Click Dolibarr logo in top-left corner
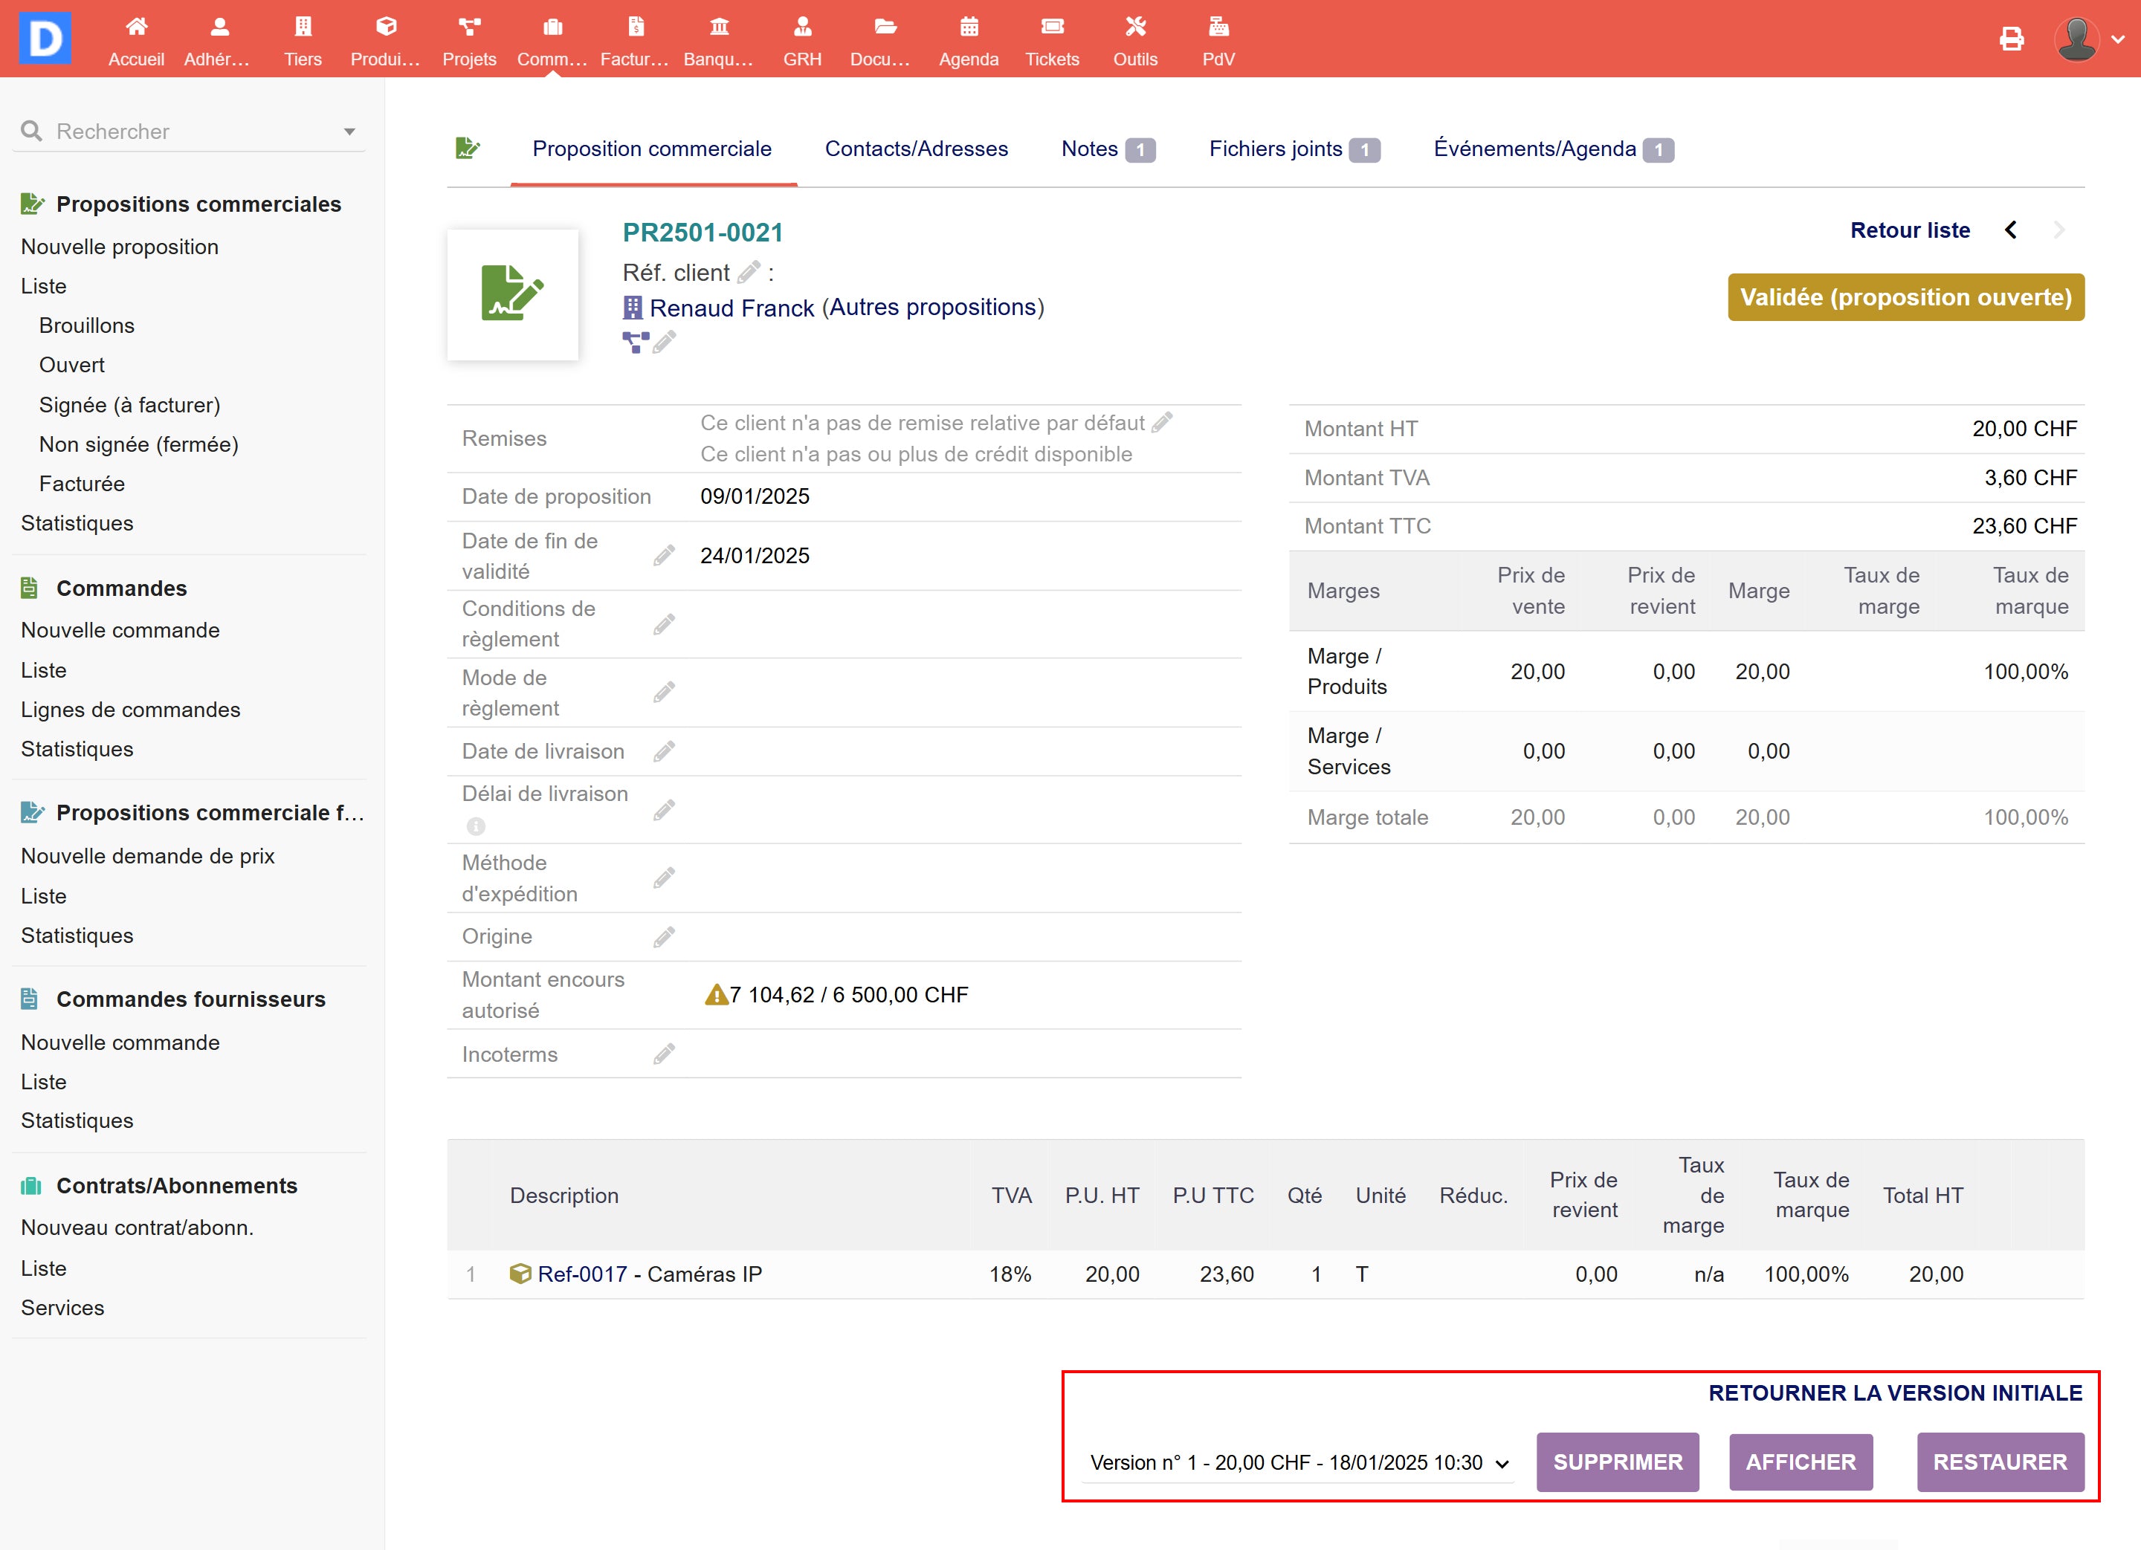The image size is (2141, 1550). [45, 39]
